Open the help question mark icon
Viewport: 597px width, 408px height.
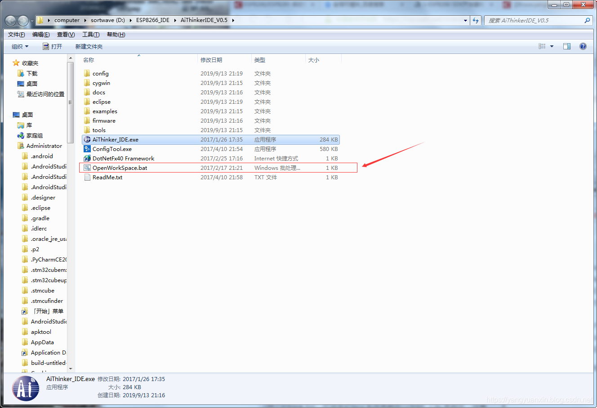click(x=583, y=46)
